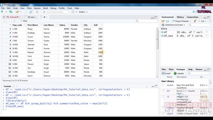Open the Session menu
213x120 pixels.
pyautogui.click(x=37, y=8)
